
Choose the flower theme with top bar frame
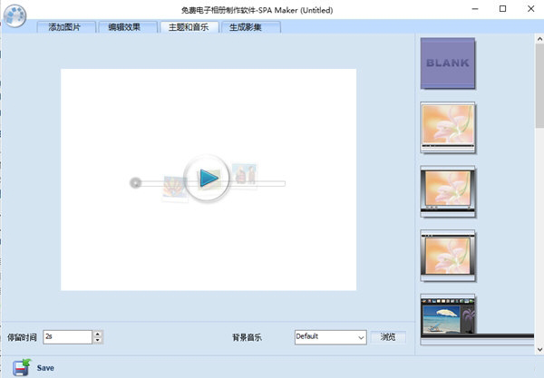click(448, 256)
